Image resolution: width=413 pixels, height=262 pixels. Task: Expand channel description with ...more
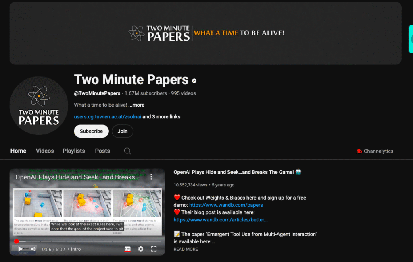[x=136, y=105]
